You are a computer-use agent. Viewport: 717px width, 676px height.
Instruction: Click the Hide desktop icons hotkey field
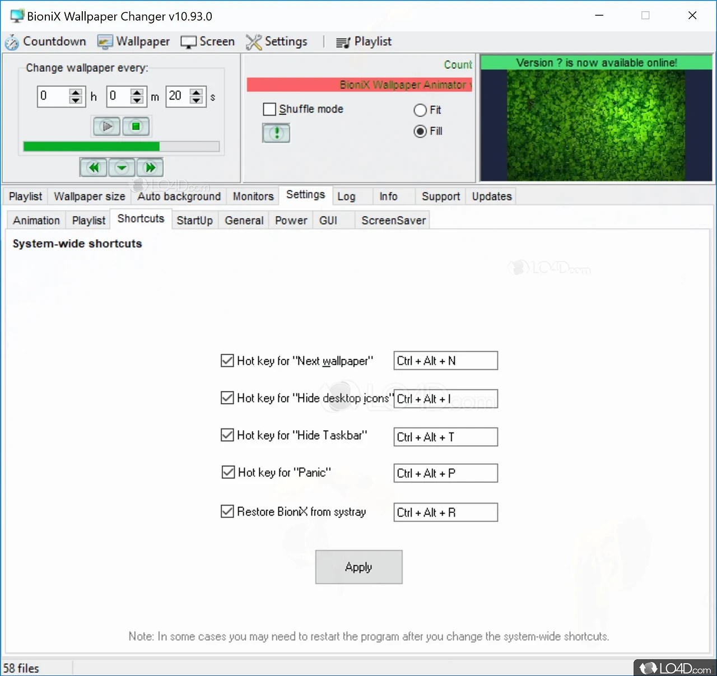446,399
